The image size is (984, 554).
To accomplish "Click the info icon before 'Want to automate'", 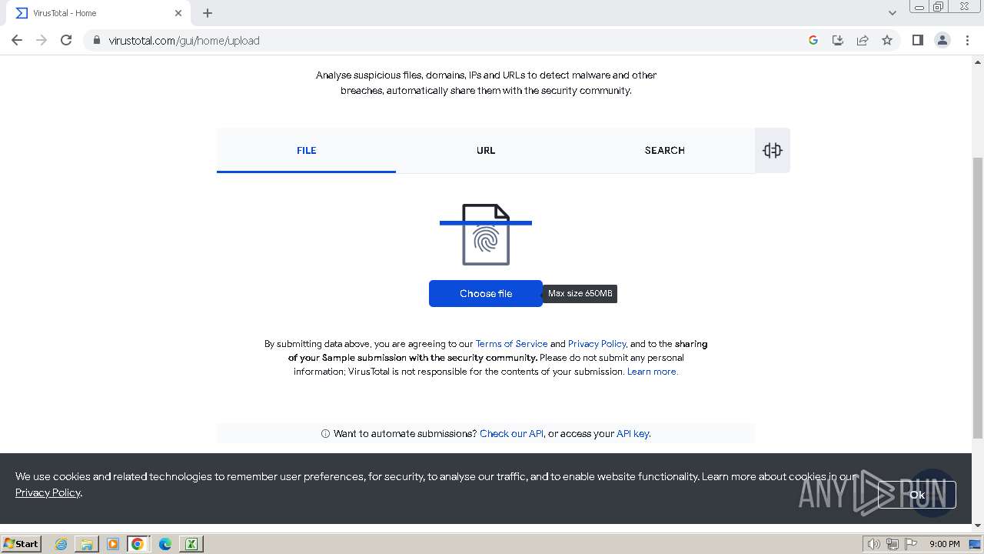I will [x=325, y=434].
